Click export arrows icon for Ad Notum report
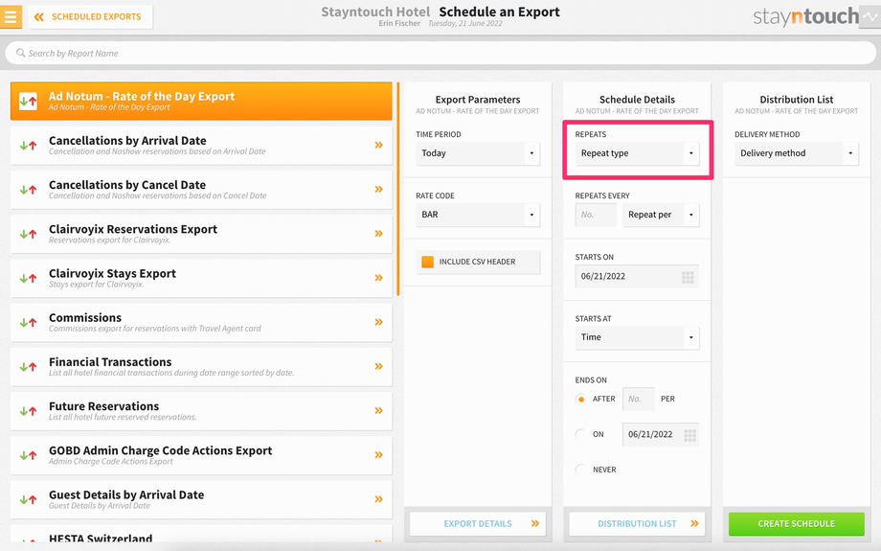The height and width of the screenshot is (551, 881). pos(28,102)
